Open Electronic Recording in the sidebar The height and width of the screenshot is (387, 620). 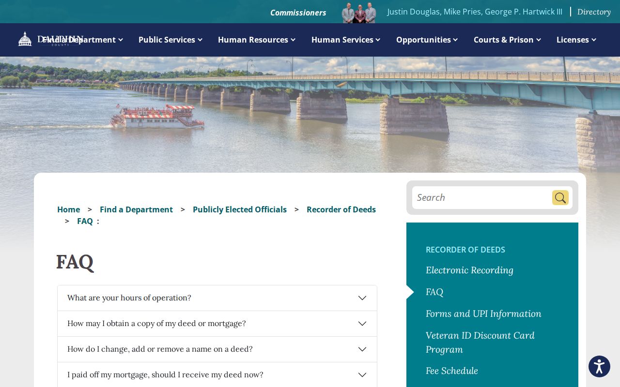(x=469, y=270)
